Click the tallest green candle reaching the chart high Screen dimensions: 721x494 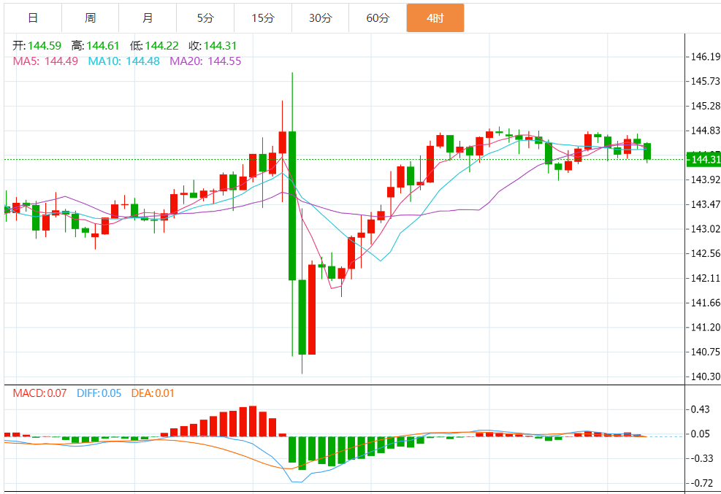click(x=292, y=206)
